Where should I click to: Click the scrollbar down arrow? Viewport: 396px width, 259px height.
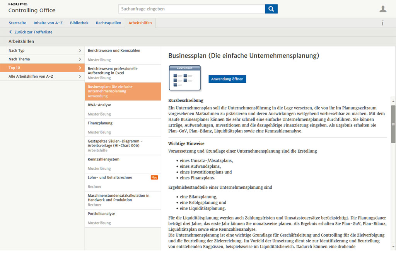point(393,246)
